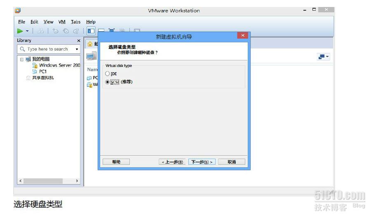Click the 帮助 help button
This screenshot has width=371, height=217.
click(x=116, y=162)
